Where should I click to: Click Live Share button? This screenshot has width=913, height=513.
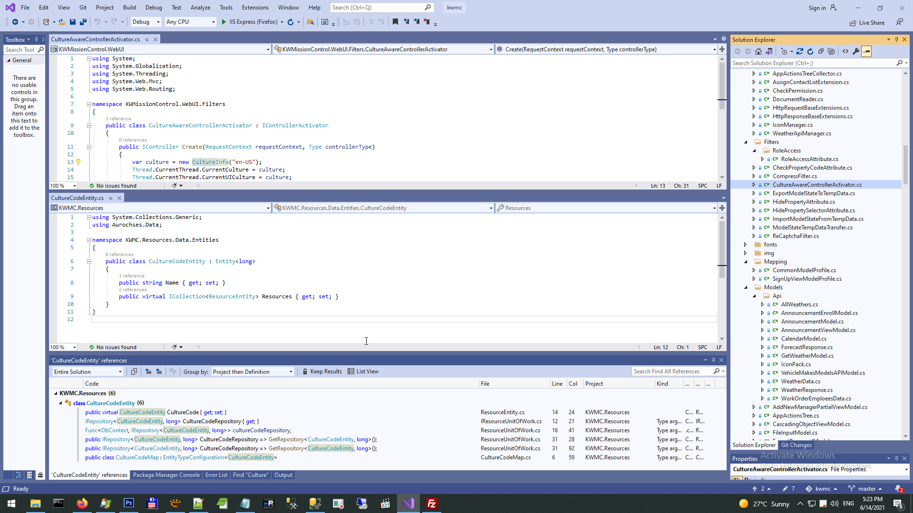(x=867, y=23)
